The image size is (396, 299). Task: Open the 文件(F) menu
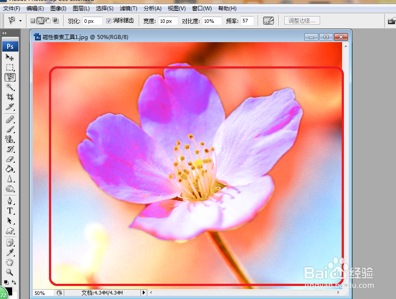tap(12, 9)
